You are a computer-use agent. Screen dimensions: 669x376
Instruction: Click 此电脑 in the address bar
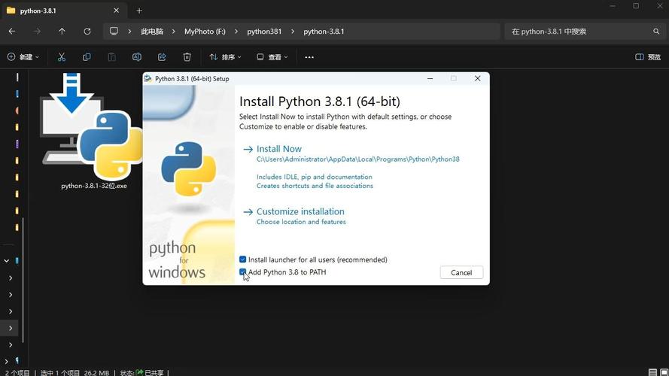pos(152,32)
